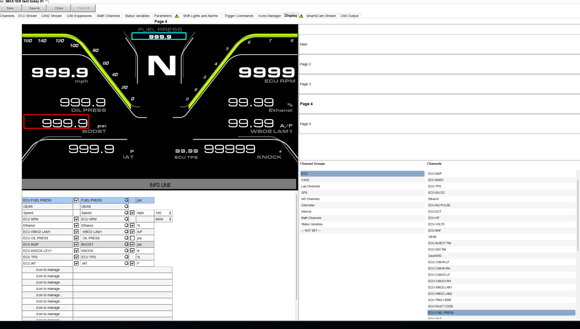
Task: Select Lap Channels channel group
Action: click(310, 186)
